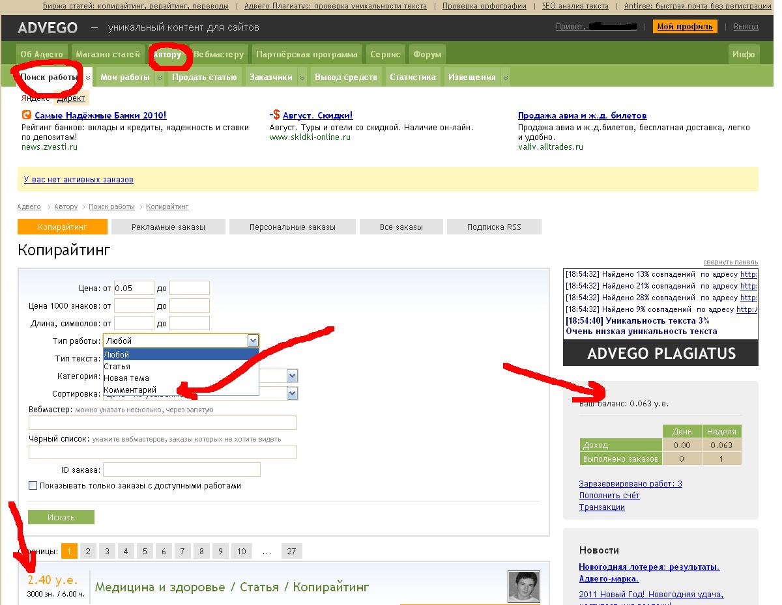This screenshot has height=605, width=782.
Task: Click the ADVEGO logo
Action: (x=48, y=27)
